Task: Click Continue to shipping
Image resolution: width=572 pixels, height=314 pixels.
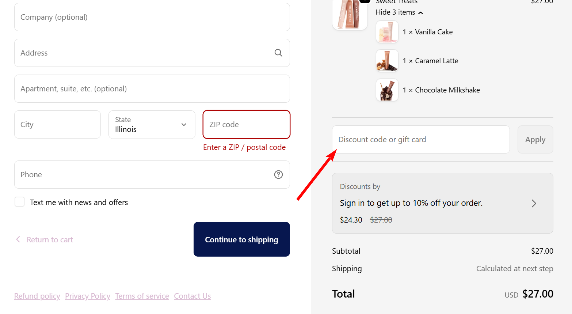Action: [241, 239]
